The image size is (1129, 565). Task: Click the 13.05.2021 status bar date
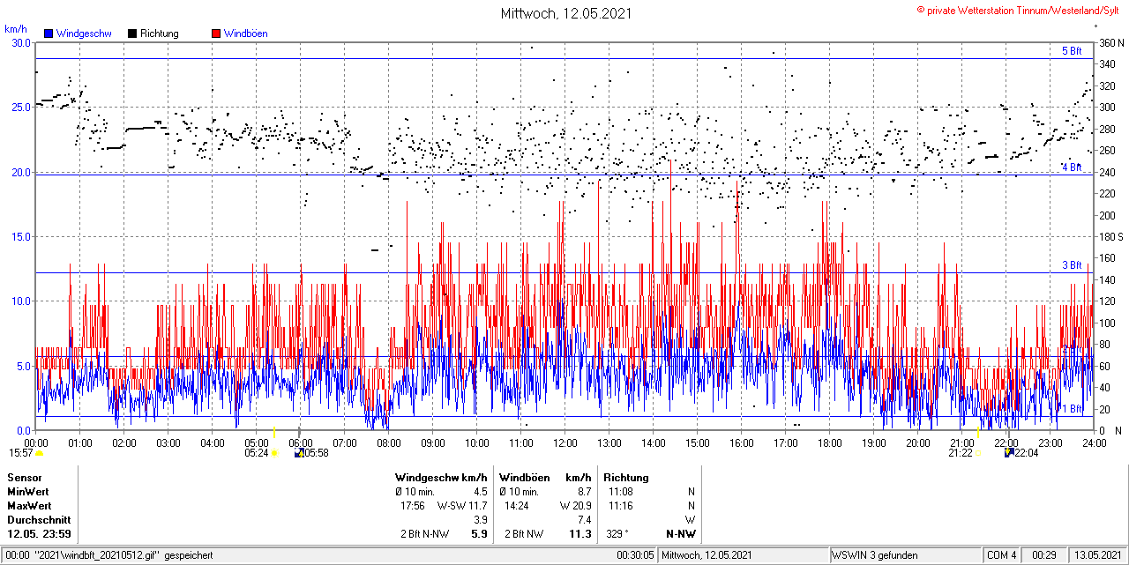(1097, 555)
